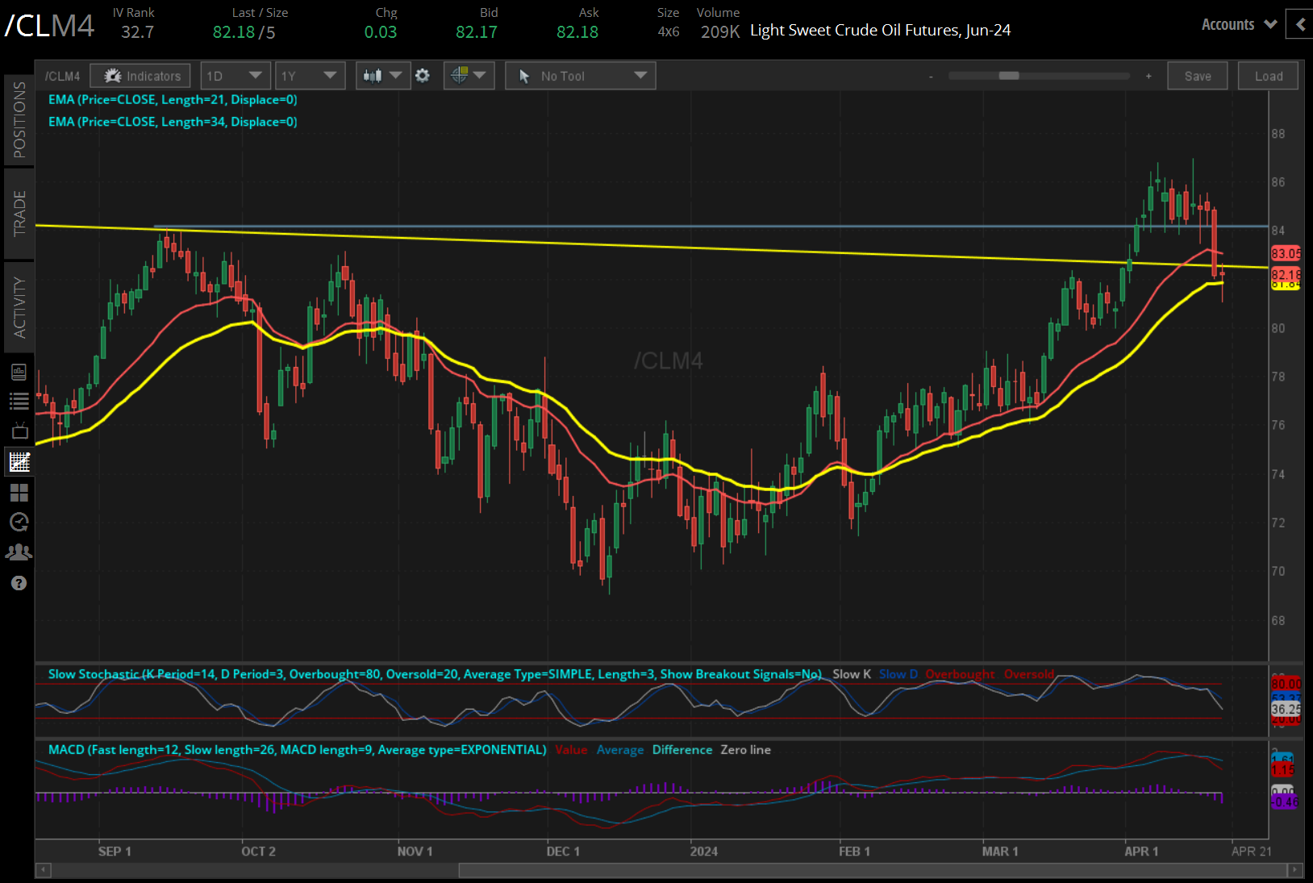1313x883 pixels.
Task: Open the watchlist list icon in sidebar
Action: (x=19, y=401)
